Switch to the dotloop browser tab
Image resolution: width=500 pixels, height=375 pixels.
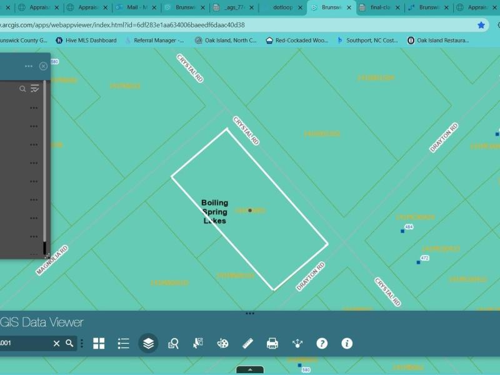pyautogui.click(x=282, y=7)
